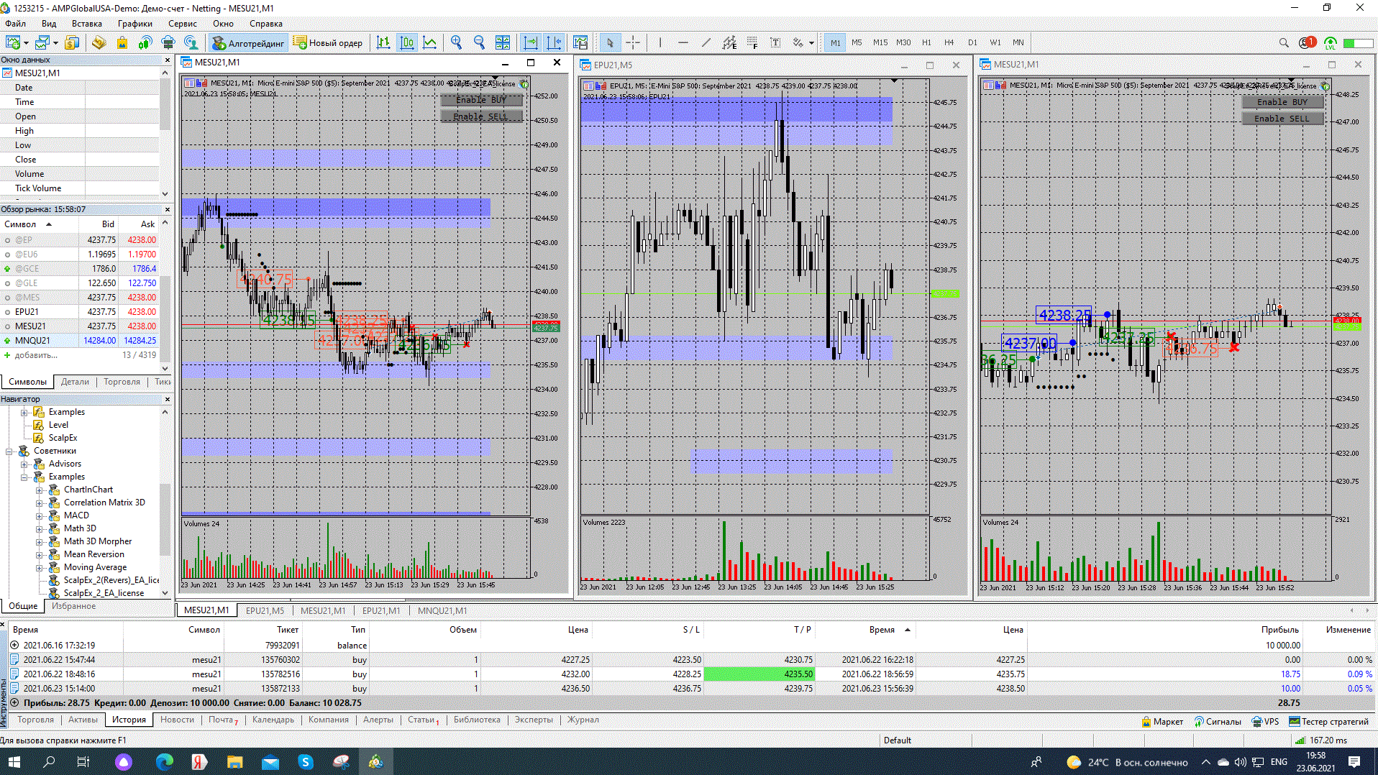Screen dimensions: 1378x775
Task: Open the VPS hosting cloud icon
Action: (168, 43)
